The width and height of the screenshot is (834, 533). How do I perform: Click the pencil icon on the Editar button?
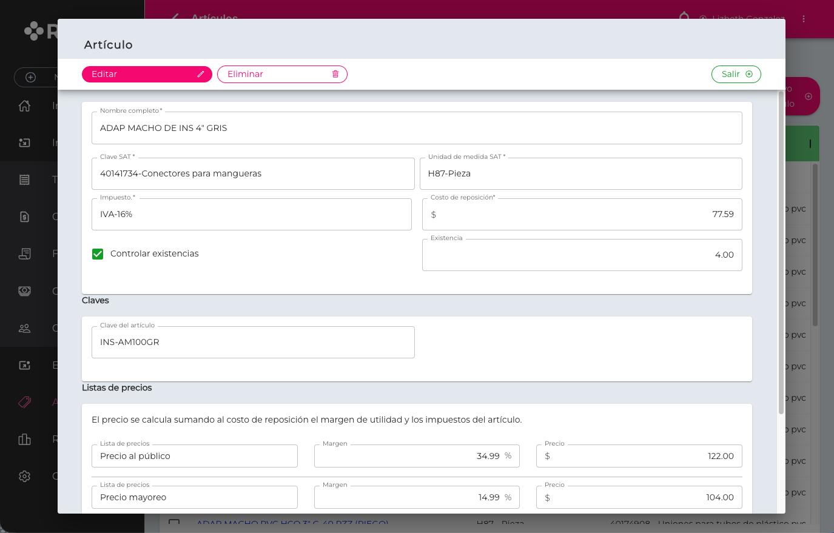click(x=201, y=74)
